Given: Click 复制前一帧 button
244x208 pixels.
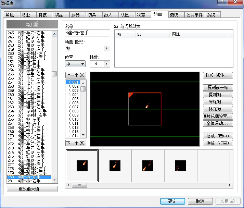Looking at the screenshot, I should tap(218, 88).
